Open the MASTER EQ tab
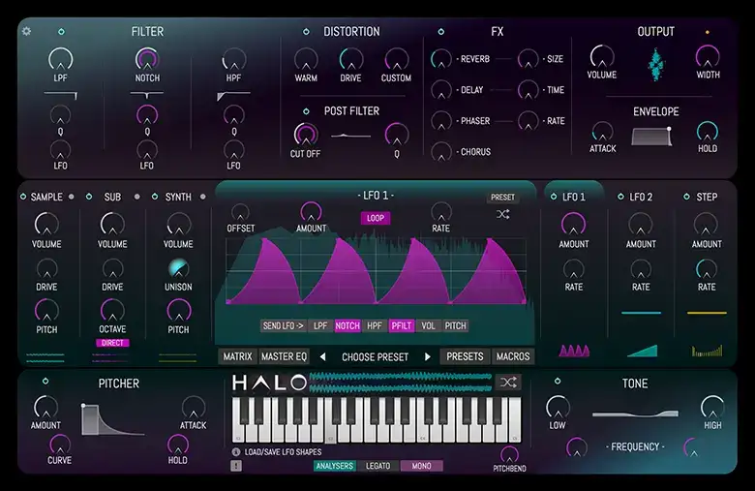Image resolution: width=755 pixels, height=491 pixels. (x=284, y=356)
